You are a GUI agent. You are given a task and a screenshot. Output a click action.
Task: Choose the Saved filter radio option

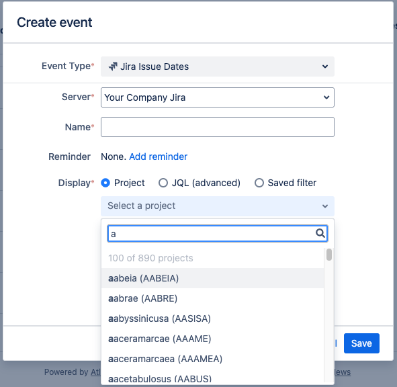coord(259,183)
